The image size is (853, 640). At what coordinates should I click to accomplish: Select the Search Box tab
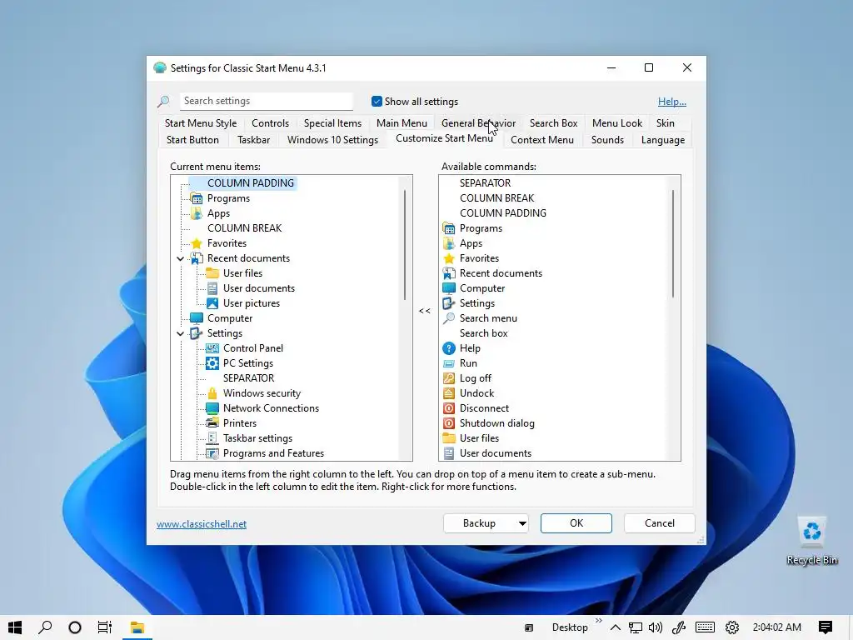point(553,123)
